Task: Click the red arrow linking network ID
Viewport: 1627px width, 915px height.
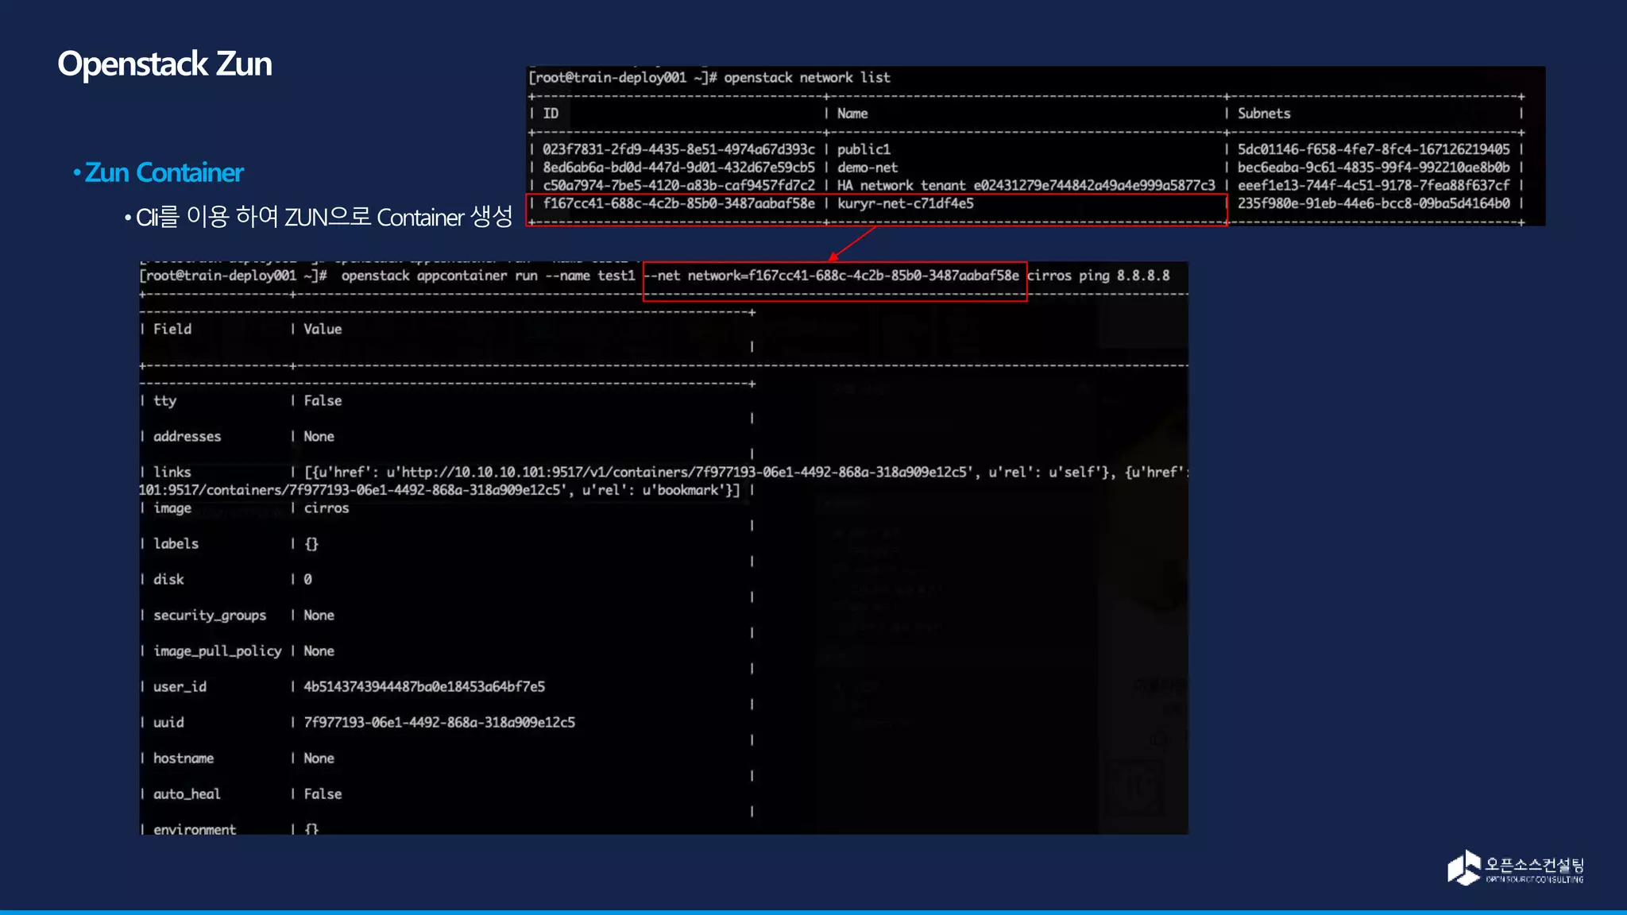Action: tap(852, 243)
